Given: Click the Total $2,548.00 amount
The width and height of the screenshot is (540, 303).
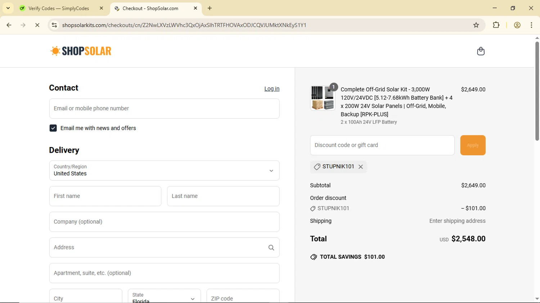Looking at the screenshot, I should coord(468,239).
